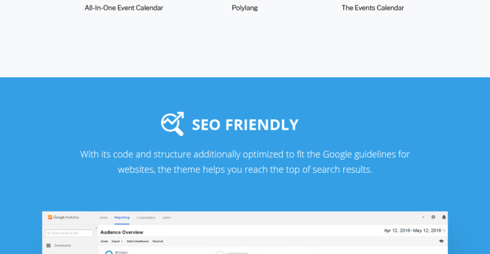The image size is (490, 254).
Task: Select the Add Segment empty circle
Action: [x=220, y=253]
